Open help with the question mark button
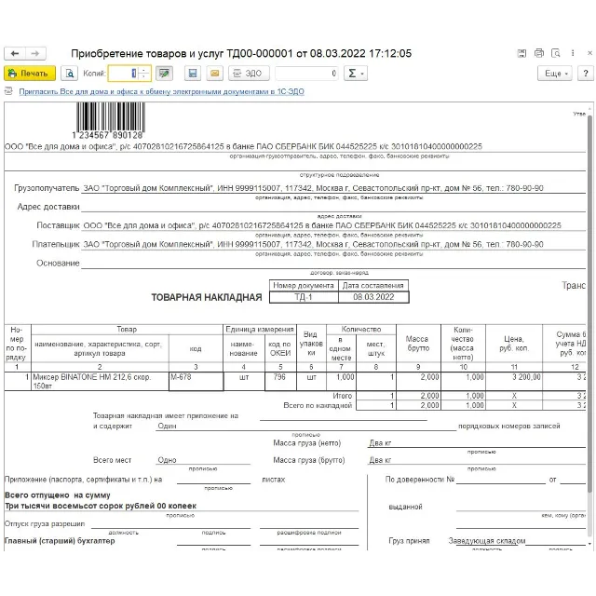Viewport: 596px width, 596px height. click(586, 74)
